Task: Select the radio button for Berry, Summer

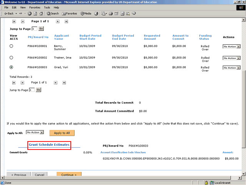Action: (x=11, y=46)
